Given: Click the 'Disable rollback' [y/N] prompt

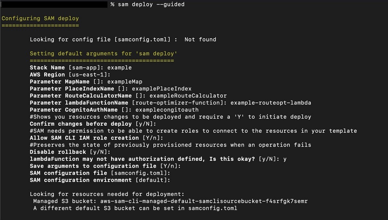Looking at the screenshot, I should 70,152.
